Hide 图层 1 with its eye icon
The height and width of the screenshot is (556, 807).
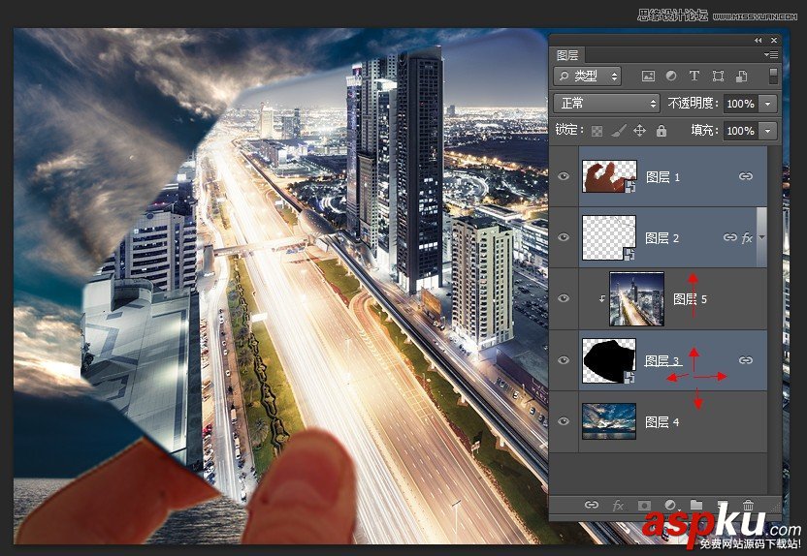pyautogui.click(x=565, y=176)
